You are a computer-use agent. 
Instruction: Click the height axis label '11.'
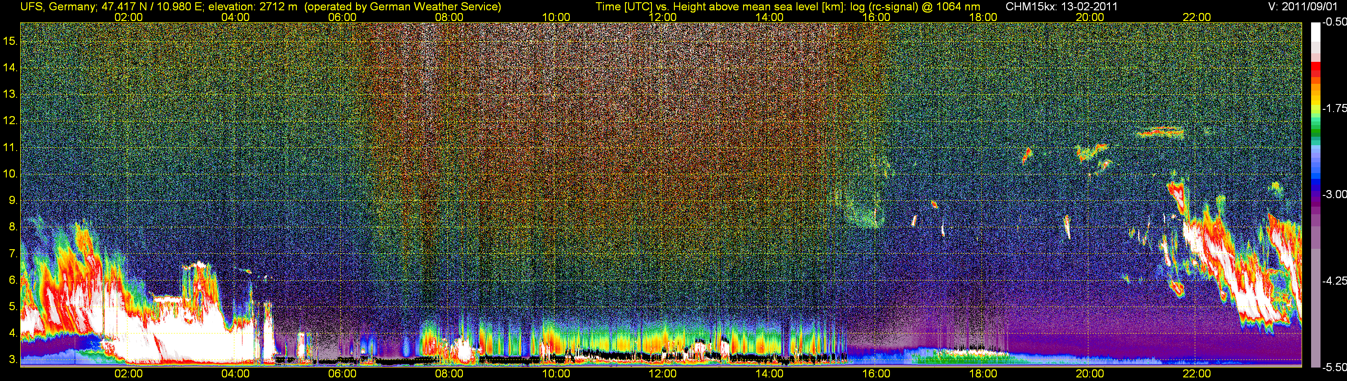(10, 147)
